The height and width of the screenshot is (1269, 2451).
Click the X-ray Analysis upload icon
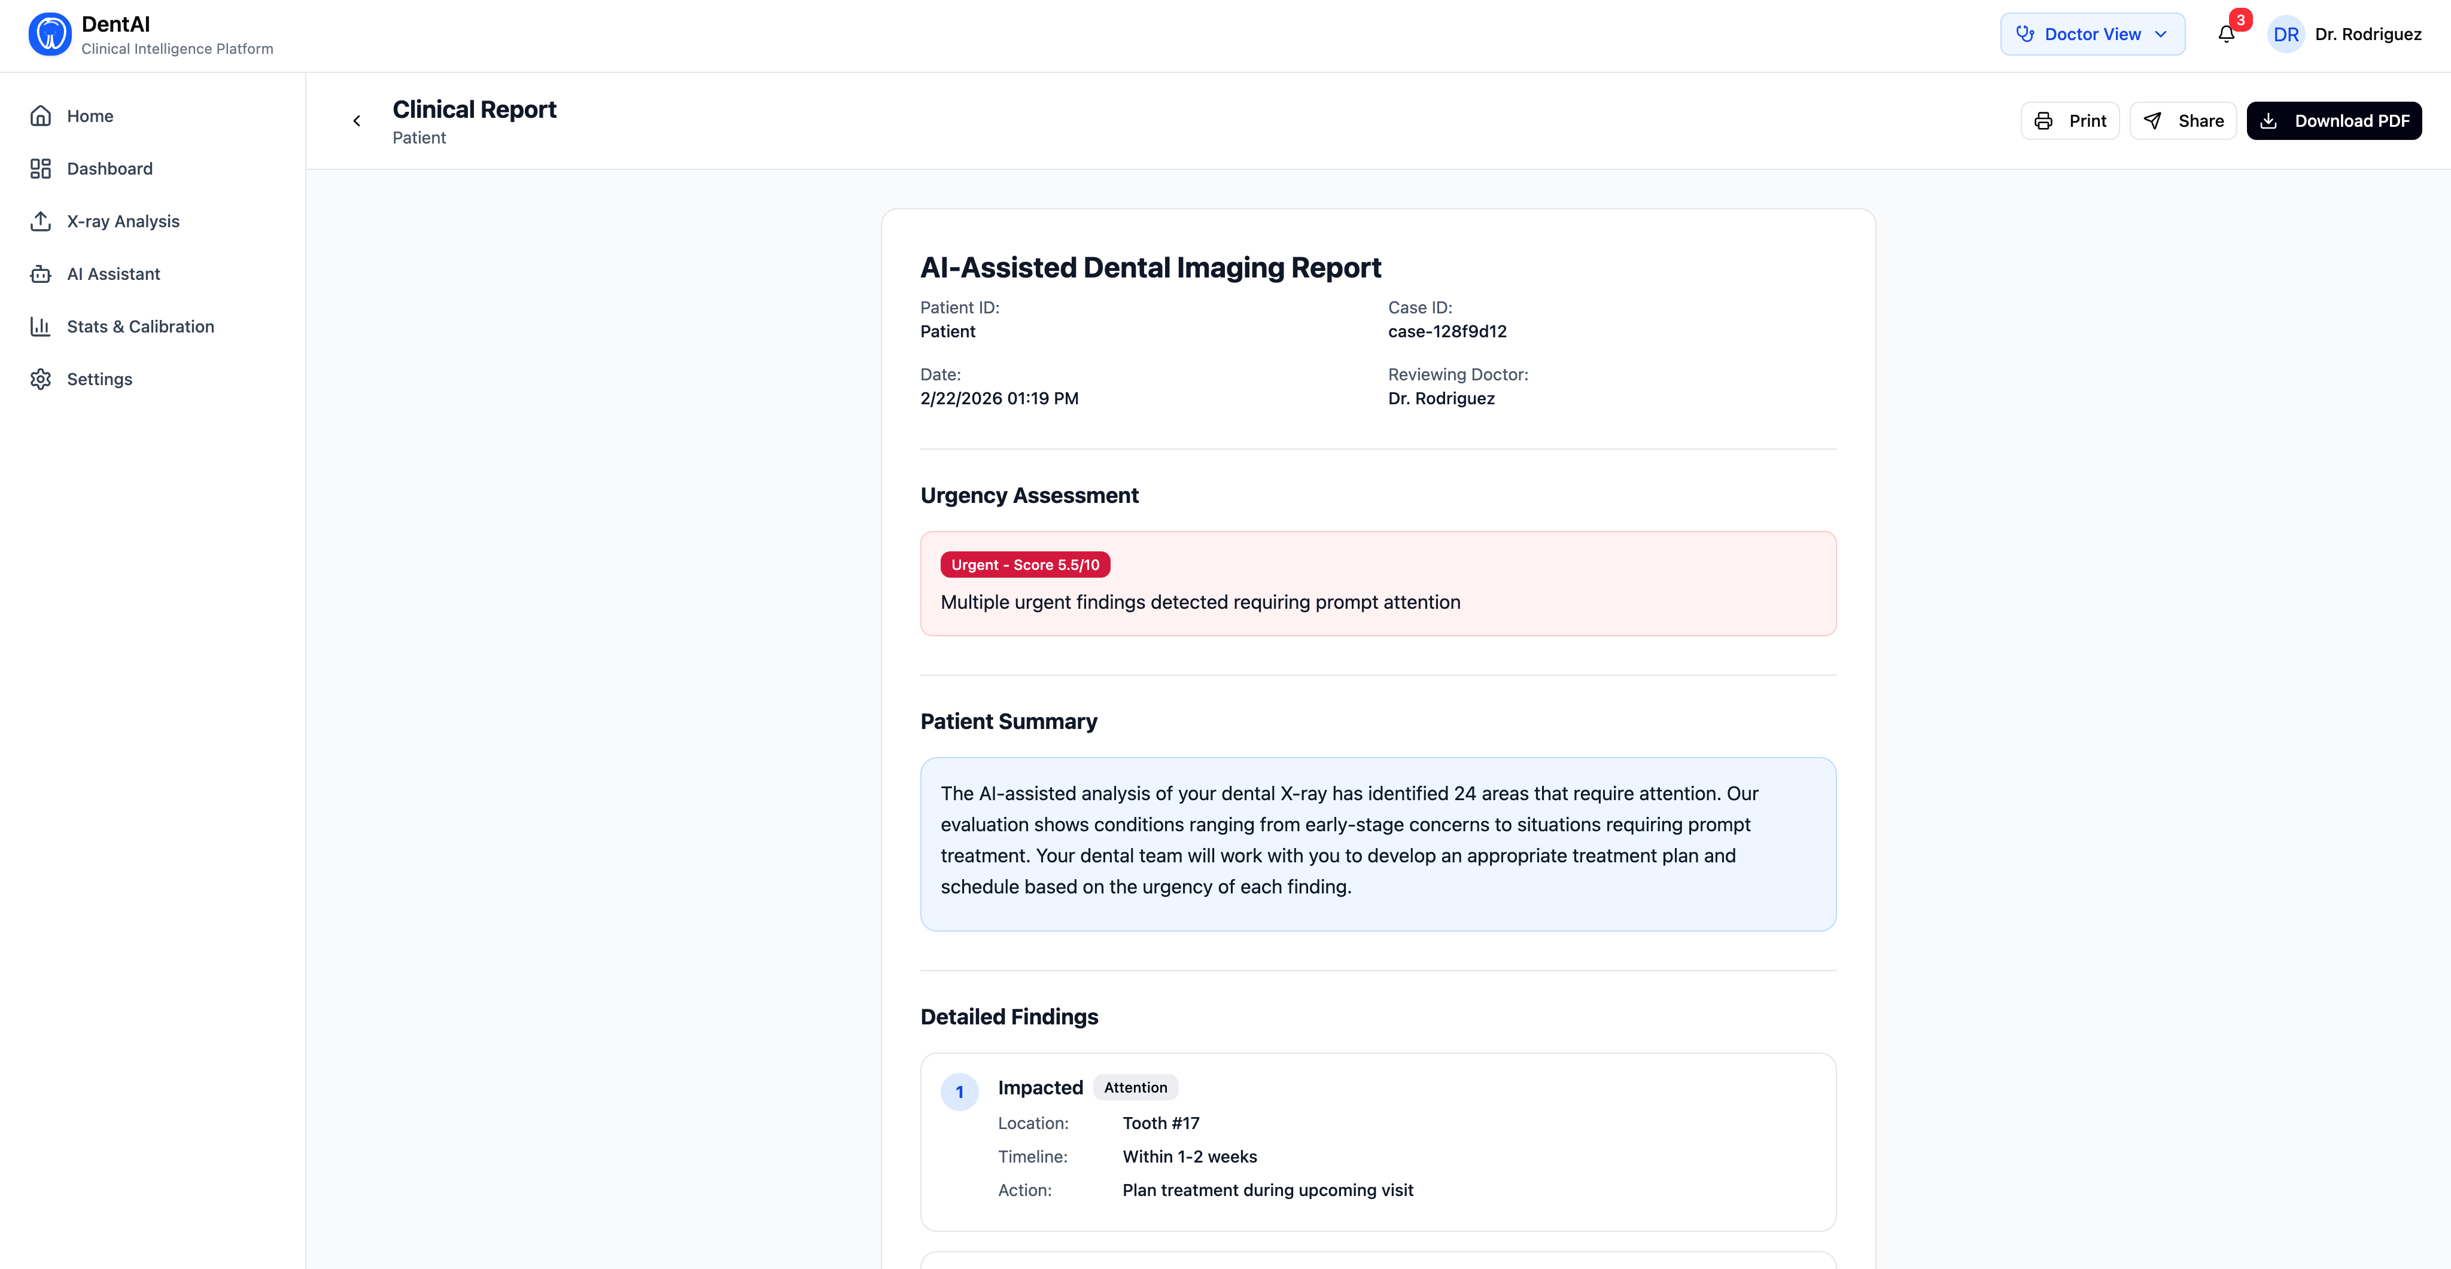(x=40, y=221)
